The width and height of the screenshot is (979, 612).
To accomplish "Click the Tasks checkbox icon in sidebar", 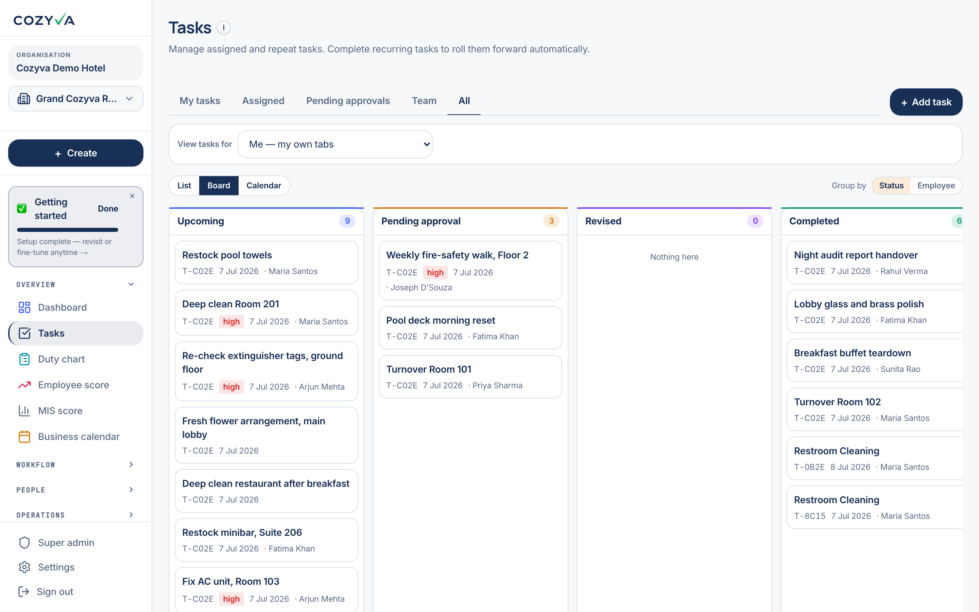I will pos(24,333).
